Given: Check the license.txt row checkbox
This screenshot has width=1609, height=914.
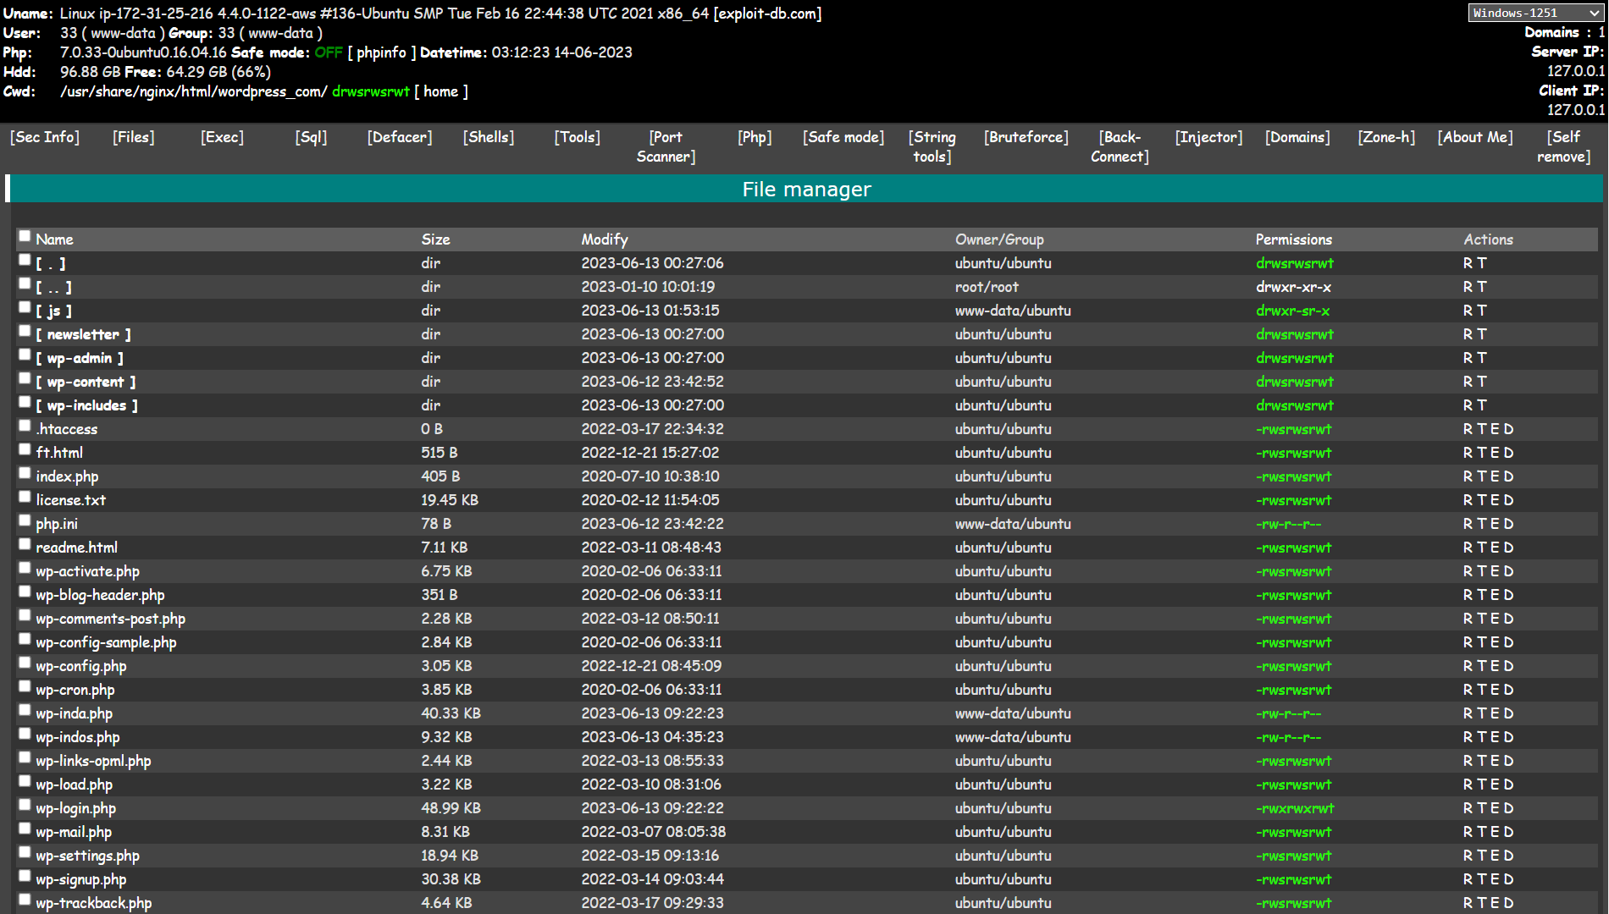Looking at the screenshot, I should point(25,498).
